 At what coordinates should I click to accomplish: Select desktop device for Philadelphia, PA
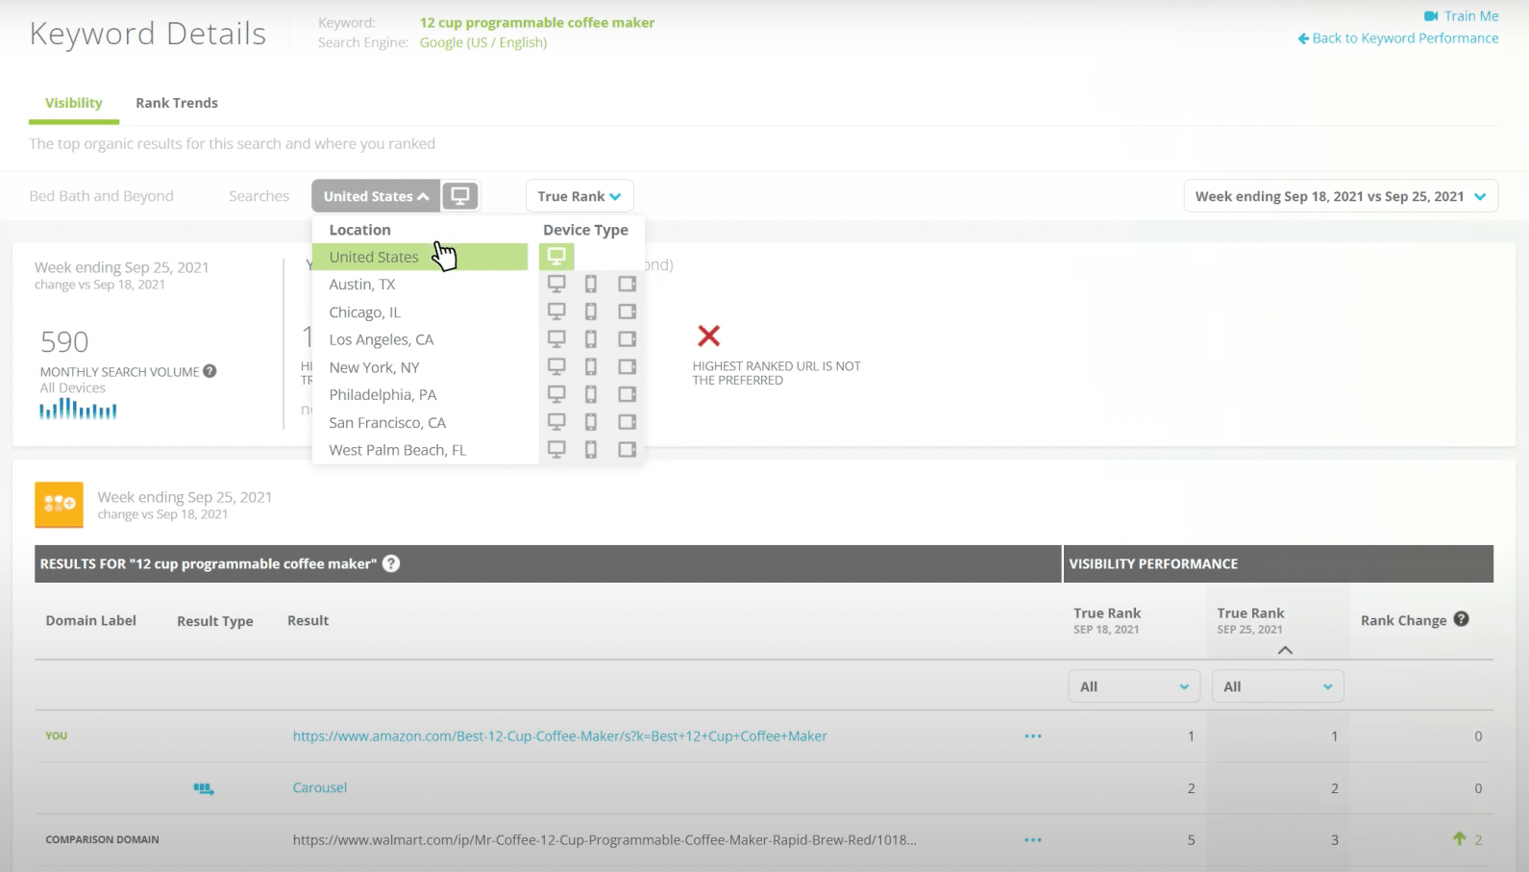point(556,394)
